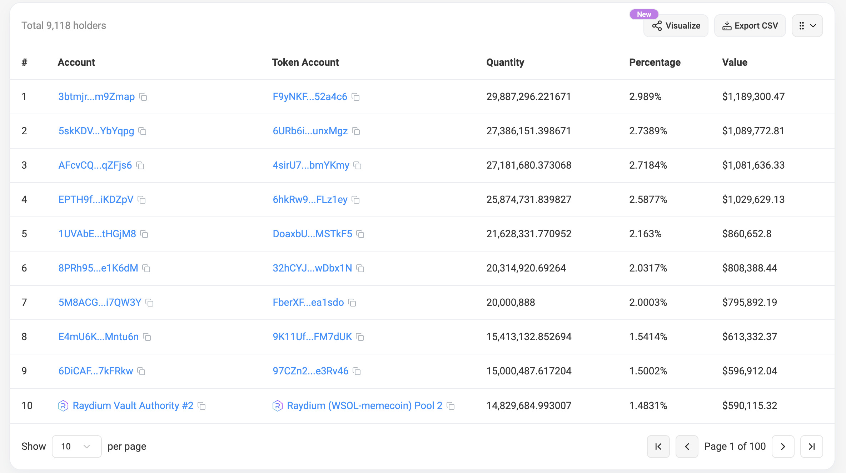
Task: Open token account 97CZn2...e3Rv46
Action: [x=310, y=371]
